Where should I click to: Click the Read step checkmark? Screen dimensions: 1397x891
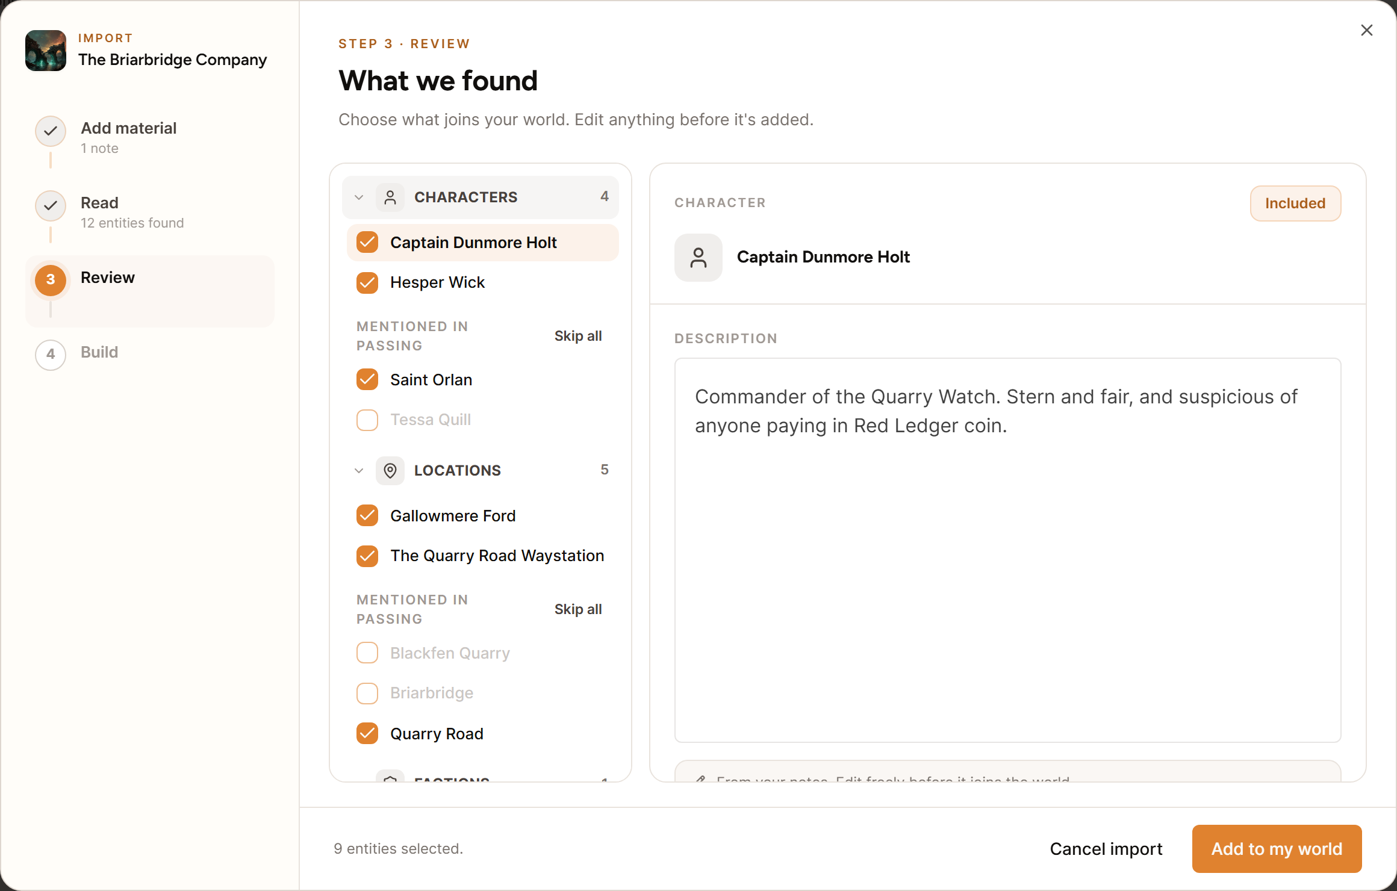51,205
